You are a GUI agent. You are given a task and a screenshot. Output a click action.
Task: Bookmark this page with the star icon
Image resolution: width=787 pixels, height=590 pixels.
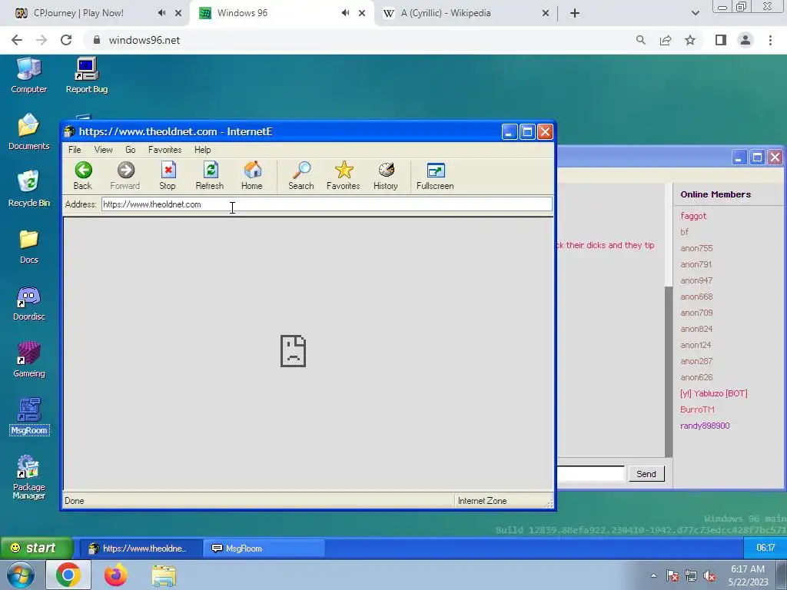tap(690, 40)
